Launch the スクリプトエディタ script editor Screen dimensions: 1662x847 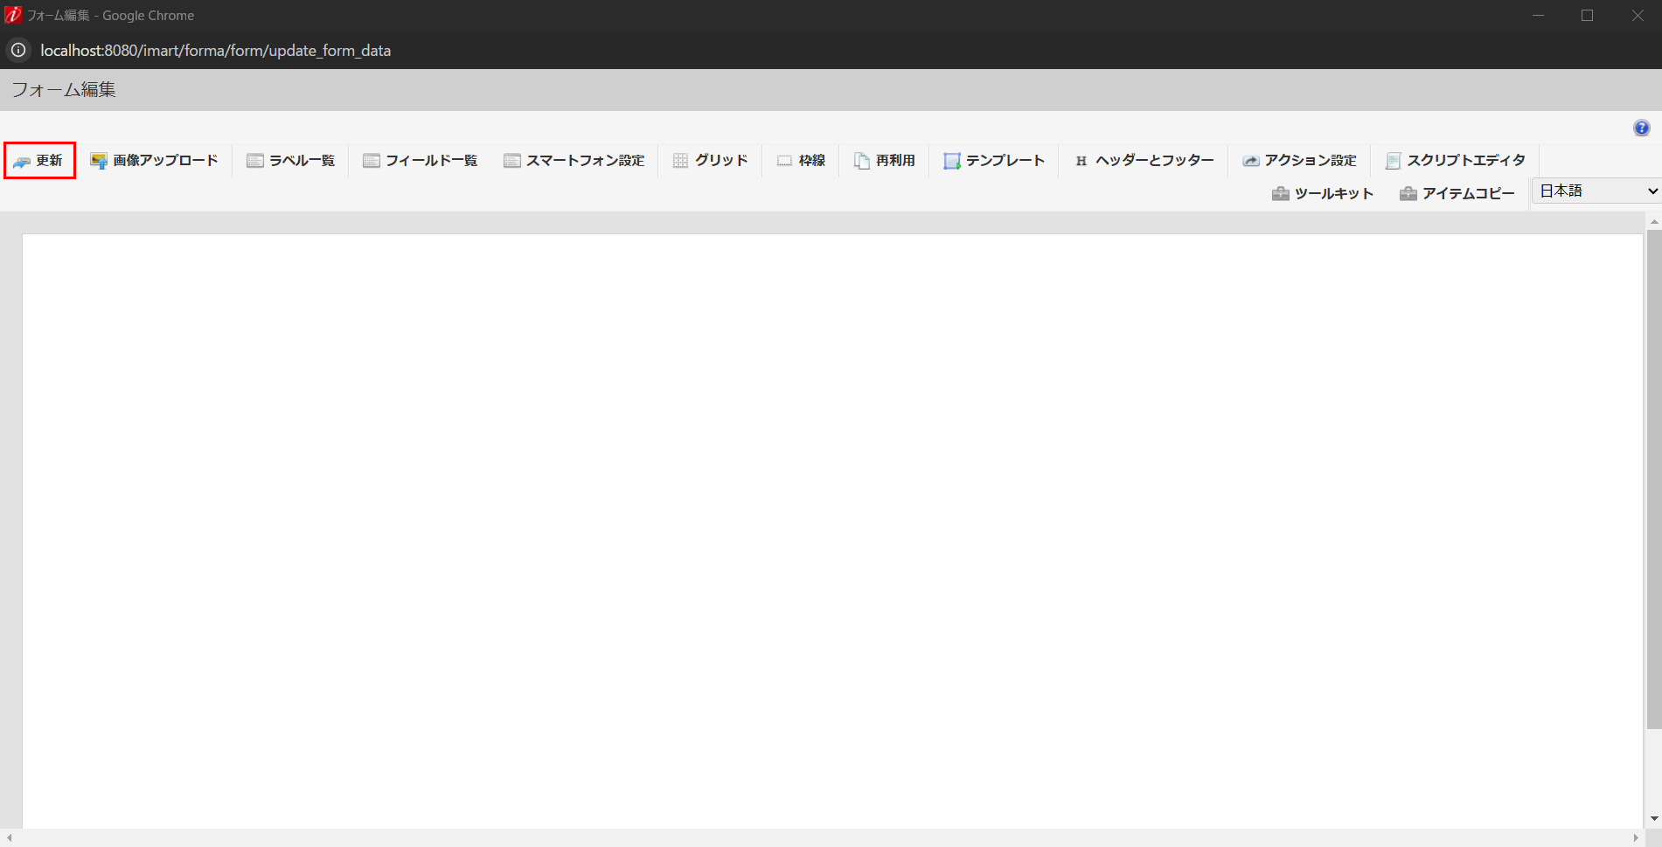1454,160
